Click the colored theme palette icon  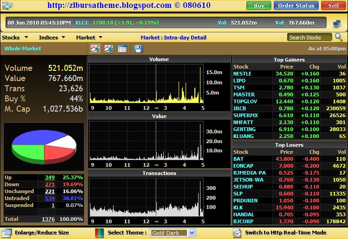tap(99, 233)
